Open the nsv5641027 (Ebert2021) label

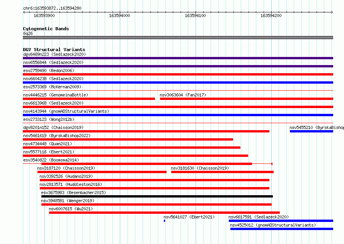pos(189,217)
